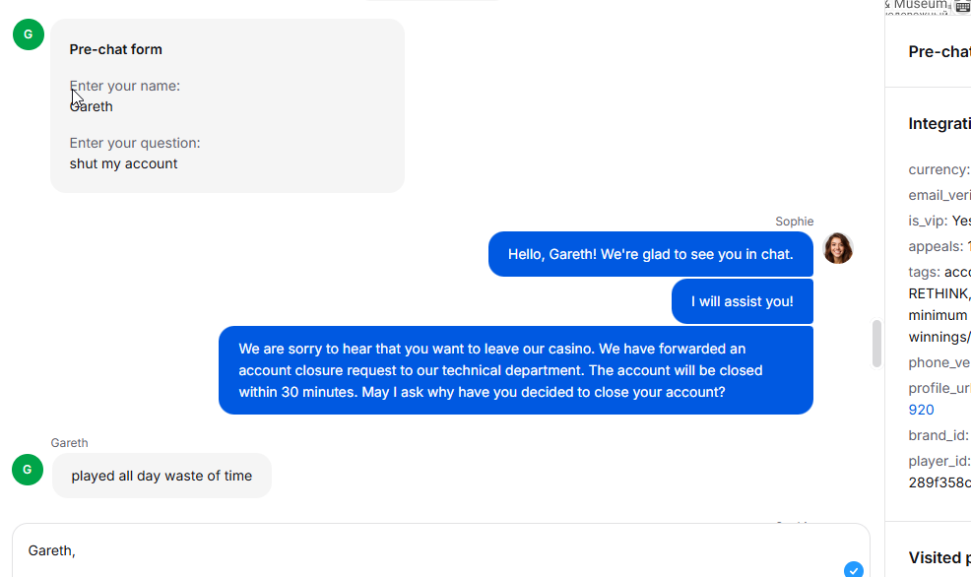Click the blue checkmark icon in message box

point(854,569)
